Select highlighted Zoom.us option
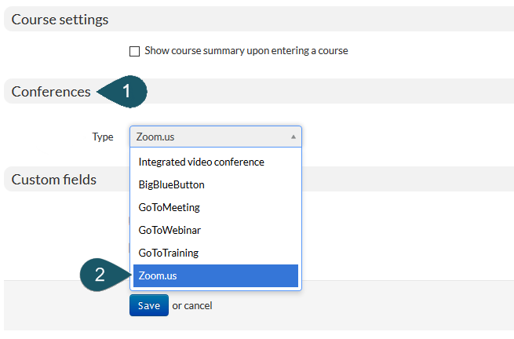Screen dimensions: 514x339 216,275
